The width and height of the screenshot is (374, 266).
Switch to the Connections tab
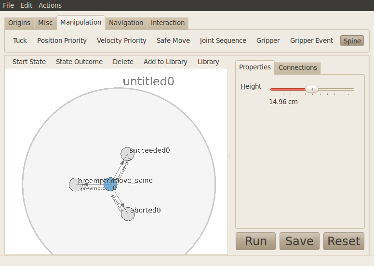297,67
